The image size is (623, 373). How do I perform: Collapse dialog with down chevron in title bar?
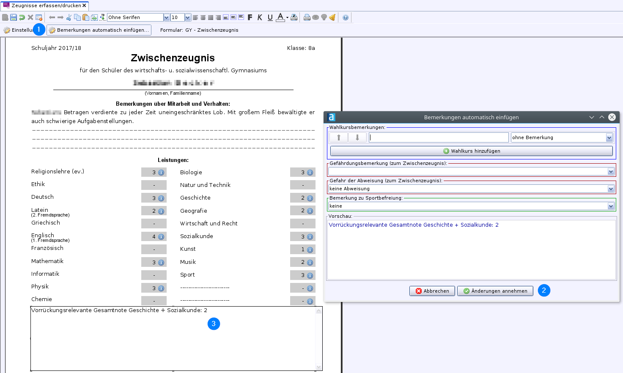pyautogui.click(x=592, y=117)
